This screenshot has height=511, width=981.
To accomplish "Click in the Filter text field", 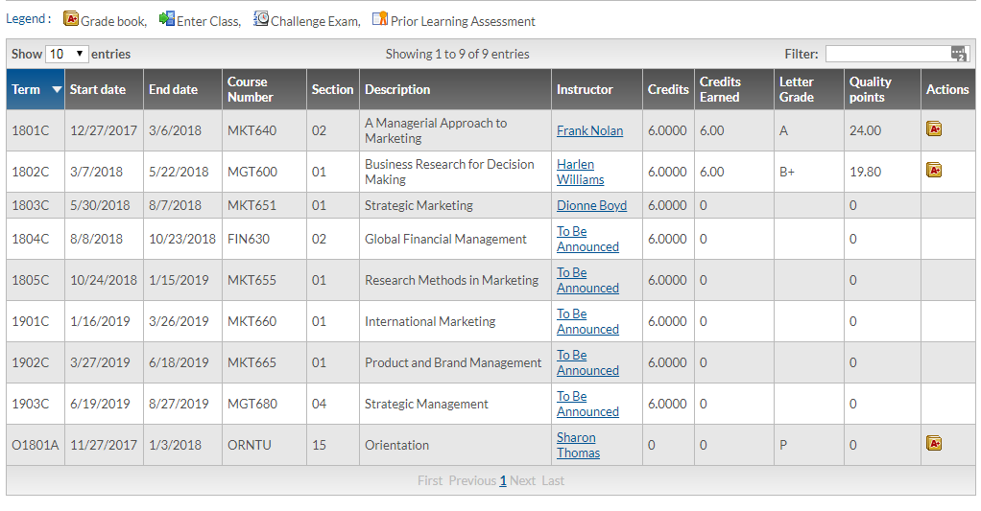I will [887, 55].
